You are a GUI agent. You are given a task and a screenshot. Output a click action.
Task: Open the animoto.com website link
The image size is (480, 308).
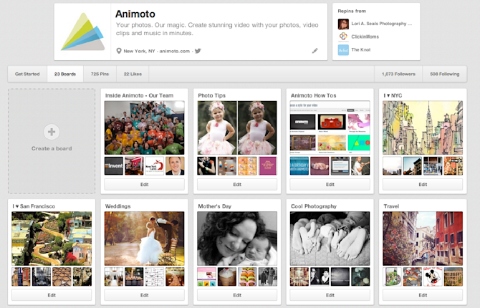[x=175, y=51]
